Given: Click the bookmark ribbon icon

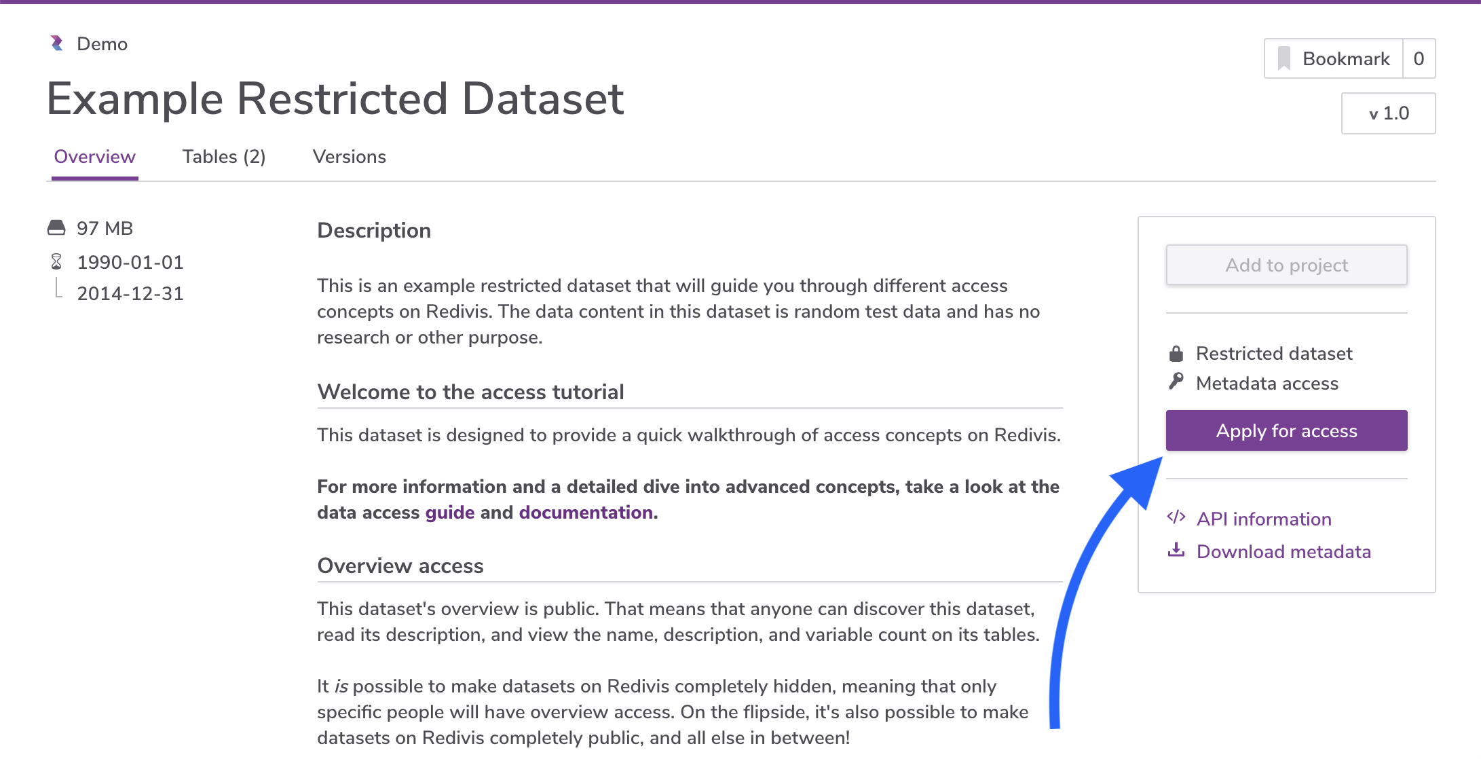Looking at the screenshot, I should pyautogui.click(x=1283, y=59).
